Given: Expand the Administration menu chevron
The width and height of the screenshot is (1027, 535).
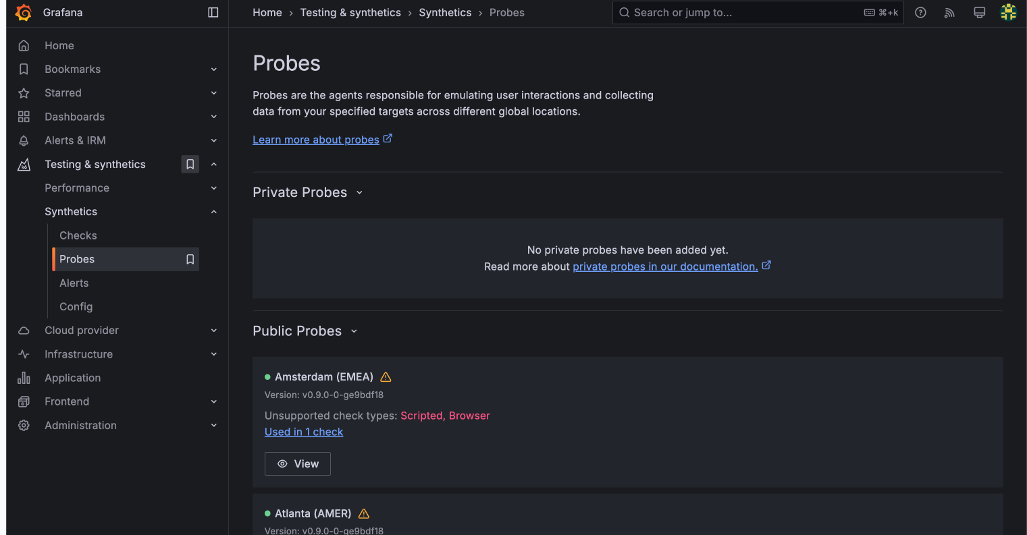Looking at the screenshot, I should tap(214, 426).
